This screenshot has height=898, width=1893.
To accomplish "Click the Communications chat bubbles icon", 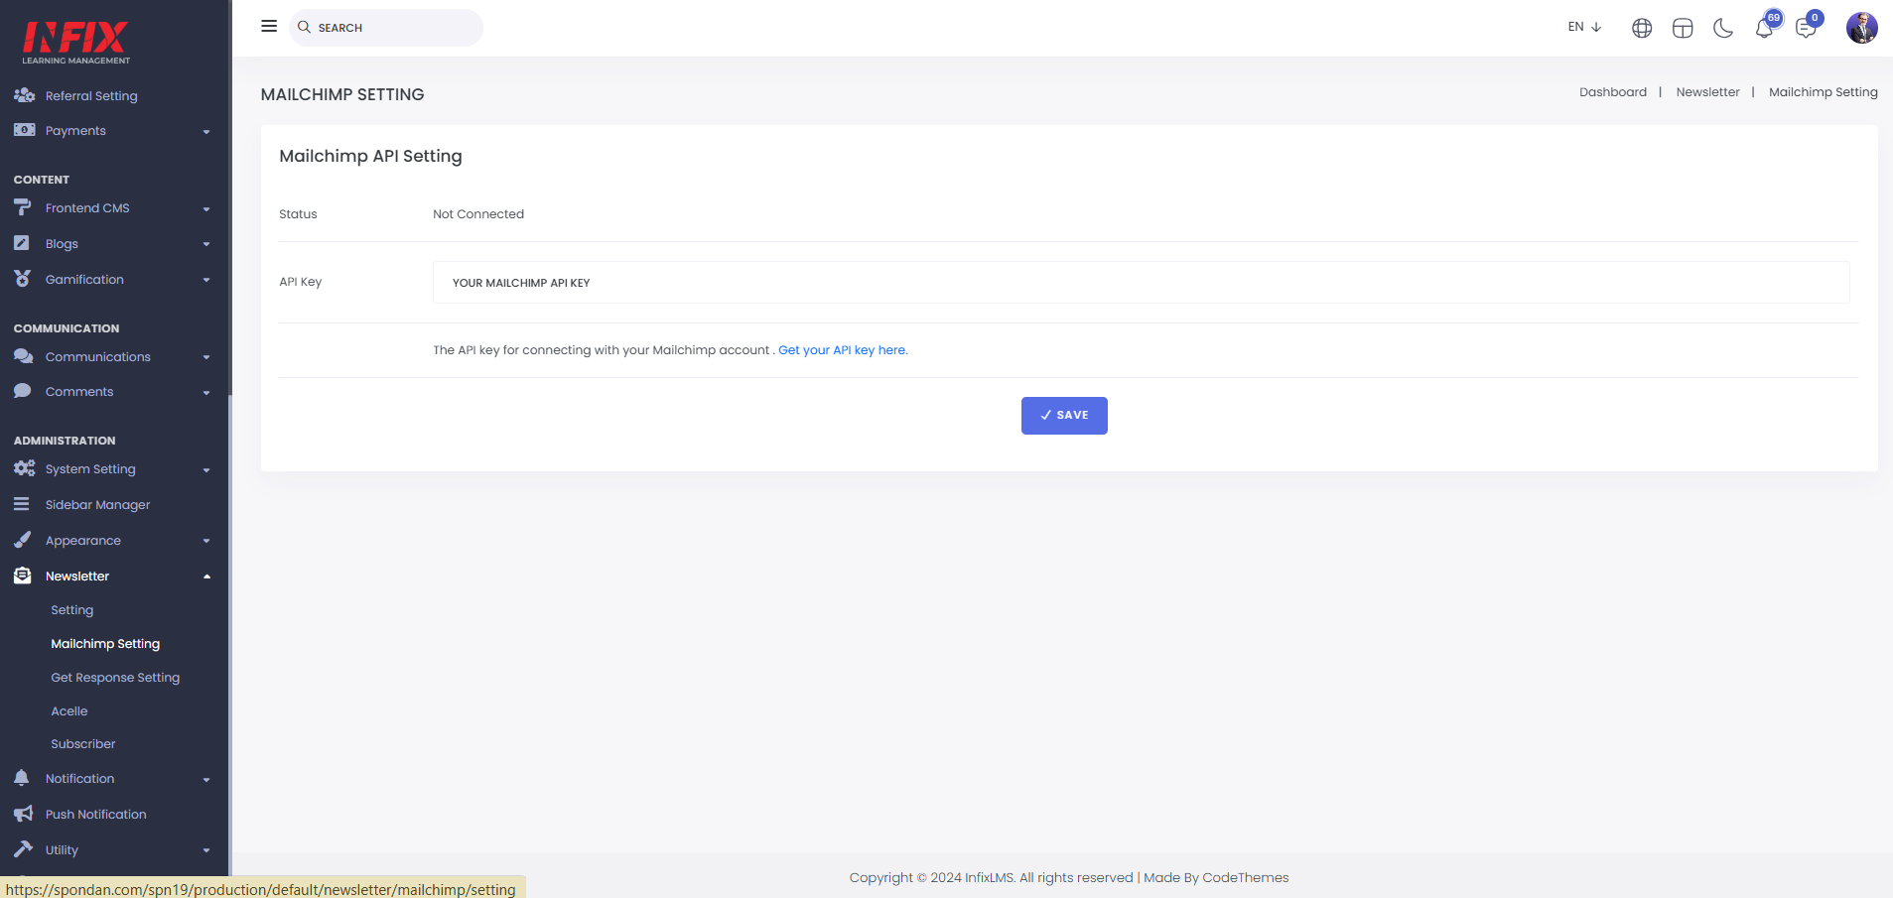I will (24, 356).
